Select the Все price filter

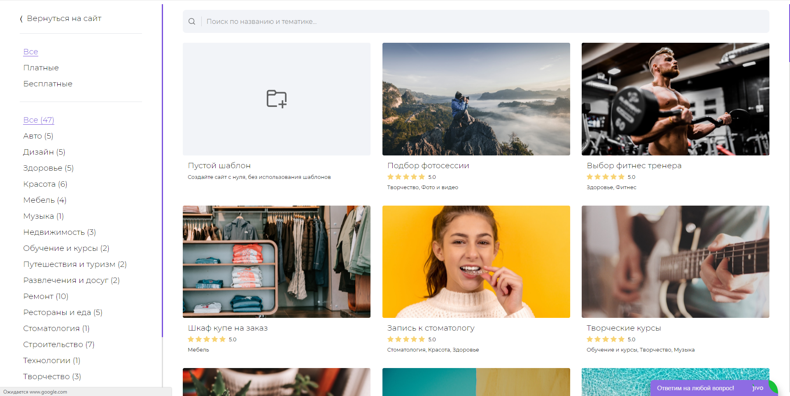tap(30, 52)
